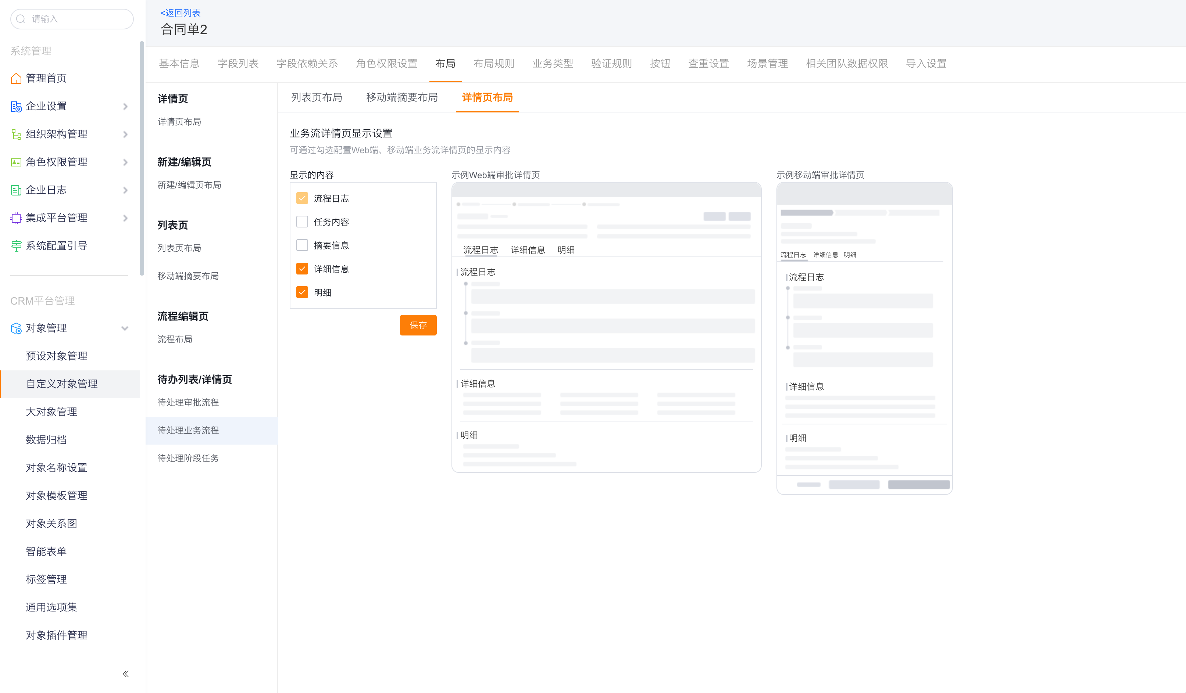Open 预设对象管理 menu item
The height and width of the screenshot is (693, 1186).
(x=57, y=356)
